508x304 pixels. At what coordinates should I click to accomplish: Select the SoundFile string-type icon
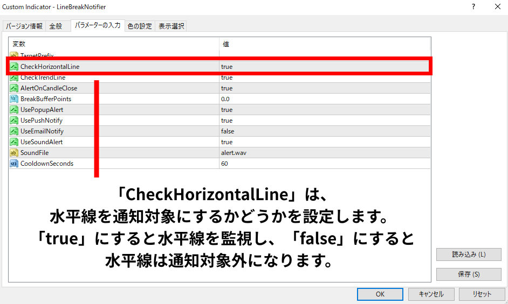coord(14,153)
